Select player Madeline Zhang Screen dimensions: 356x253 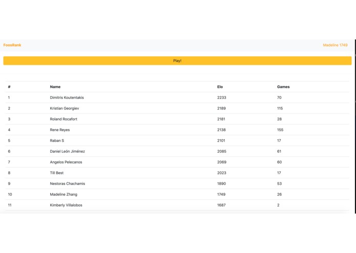coord(64,194)
